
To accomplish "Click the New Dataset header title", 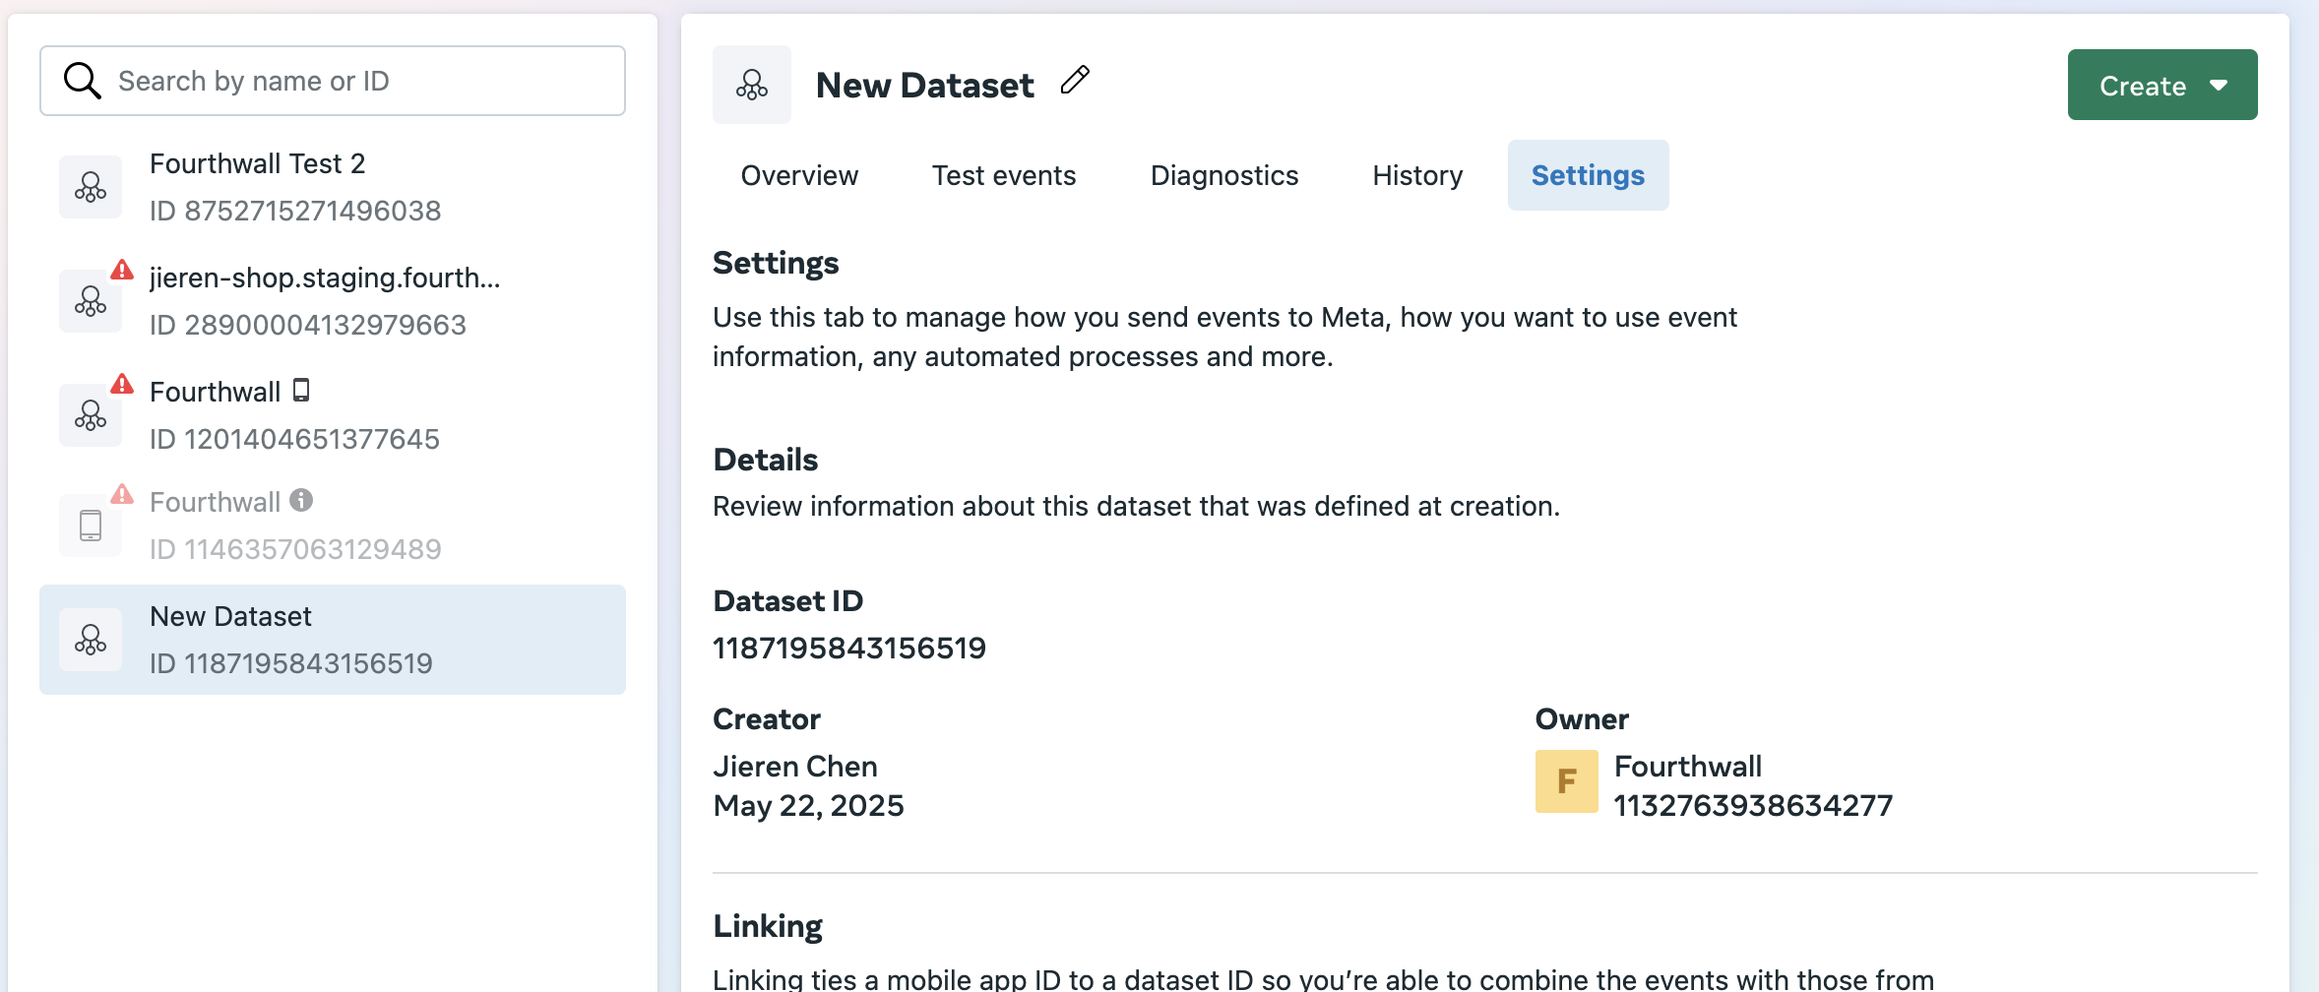I will 924,86.
